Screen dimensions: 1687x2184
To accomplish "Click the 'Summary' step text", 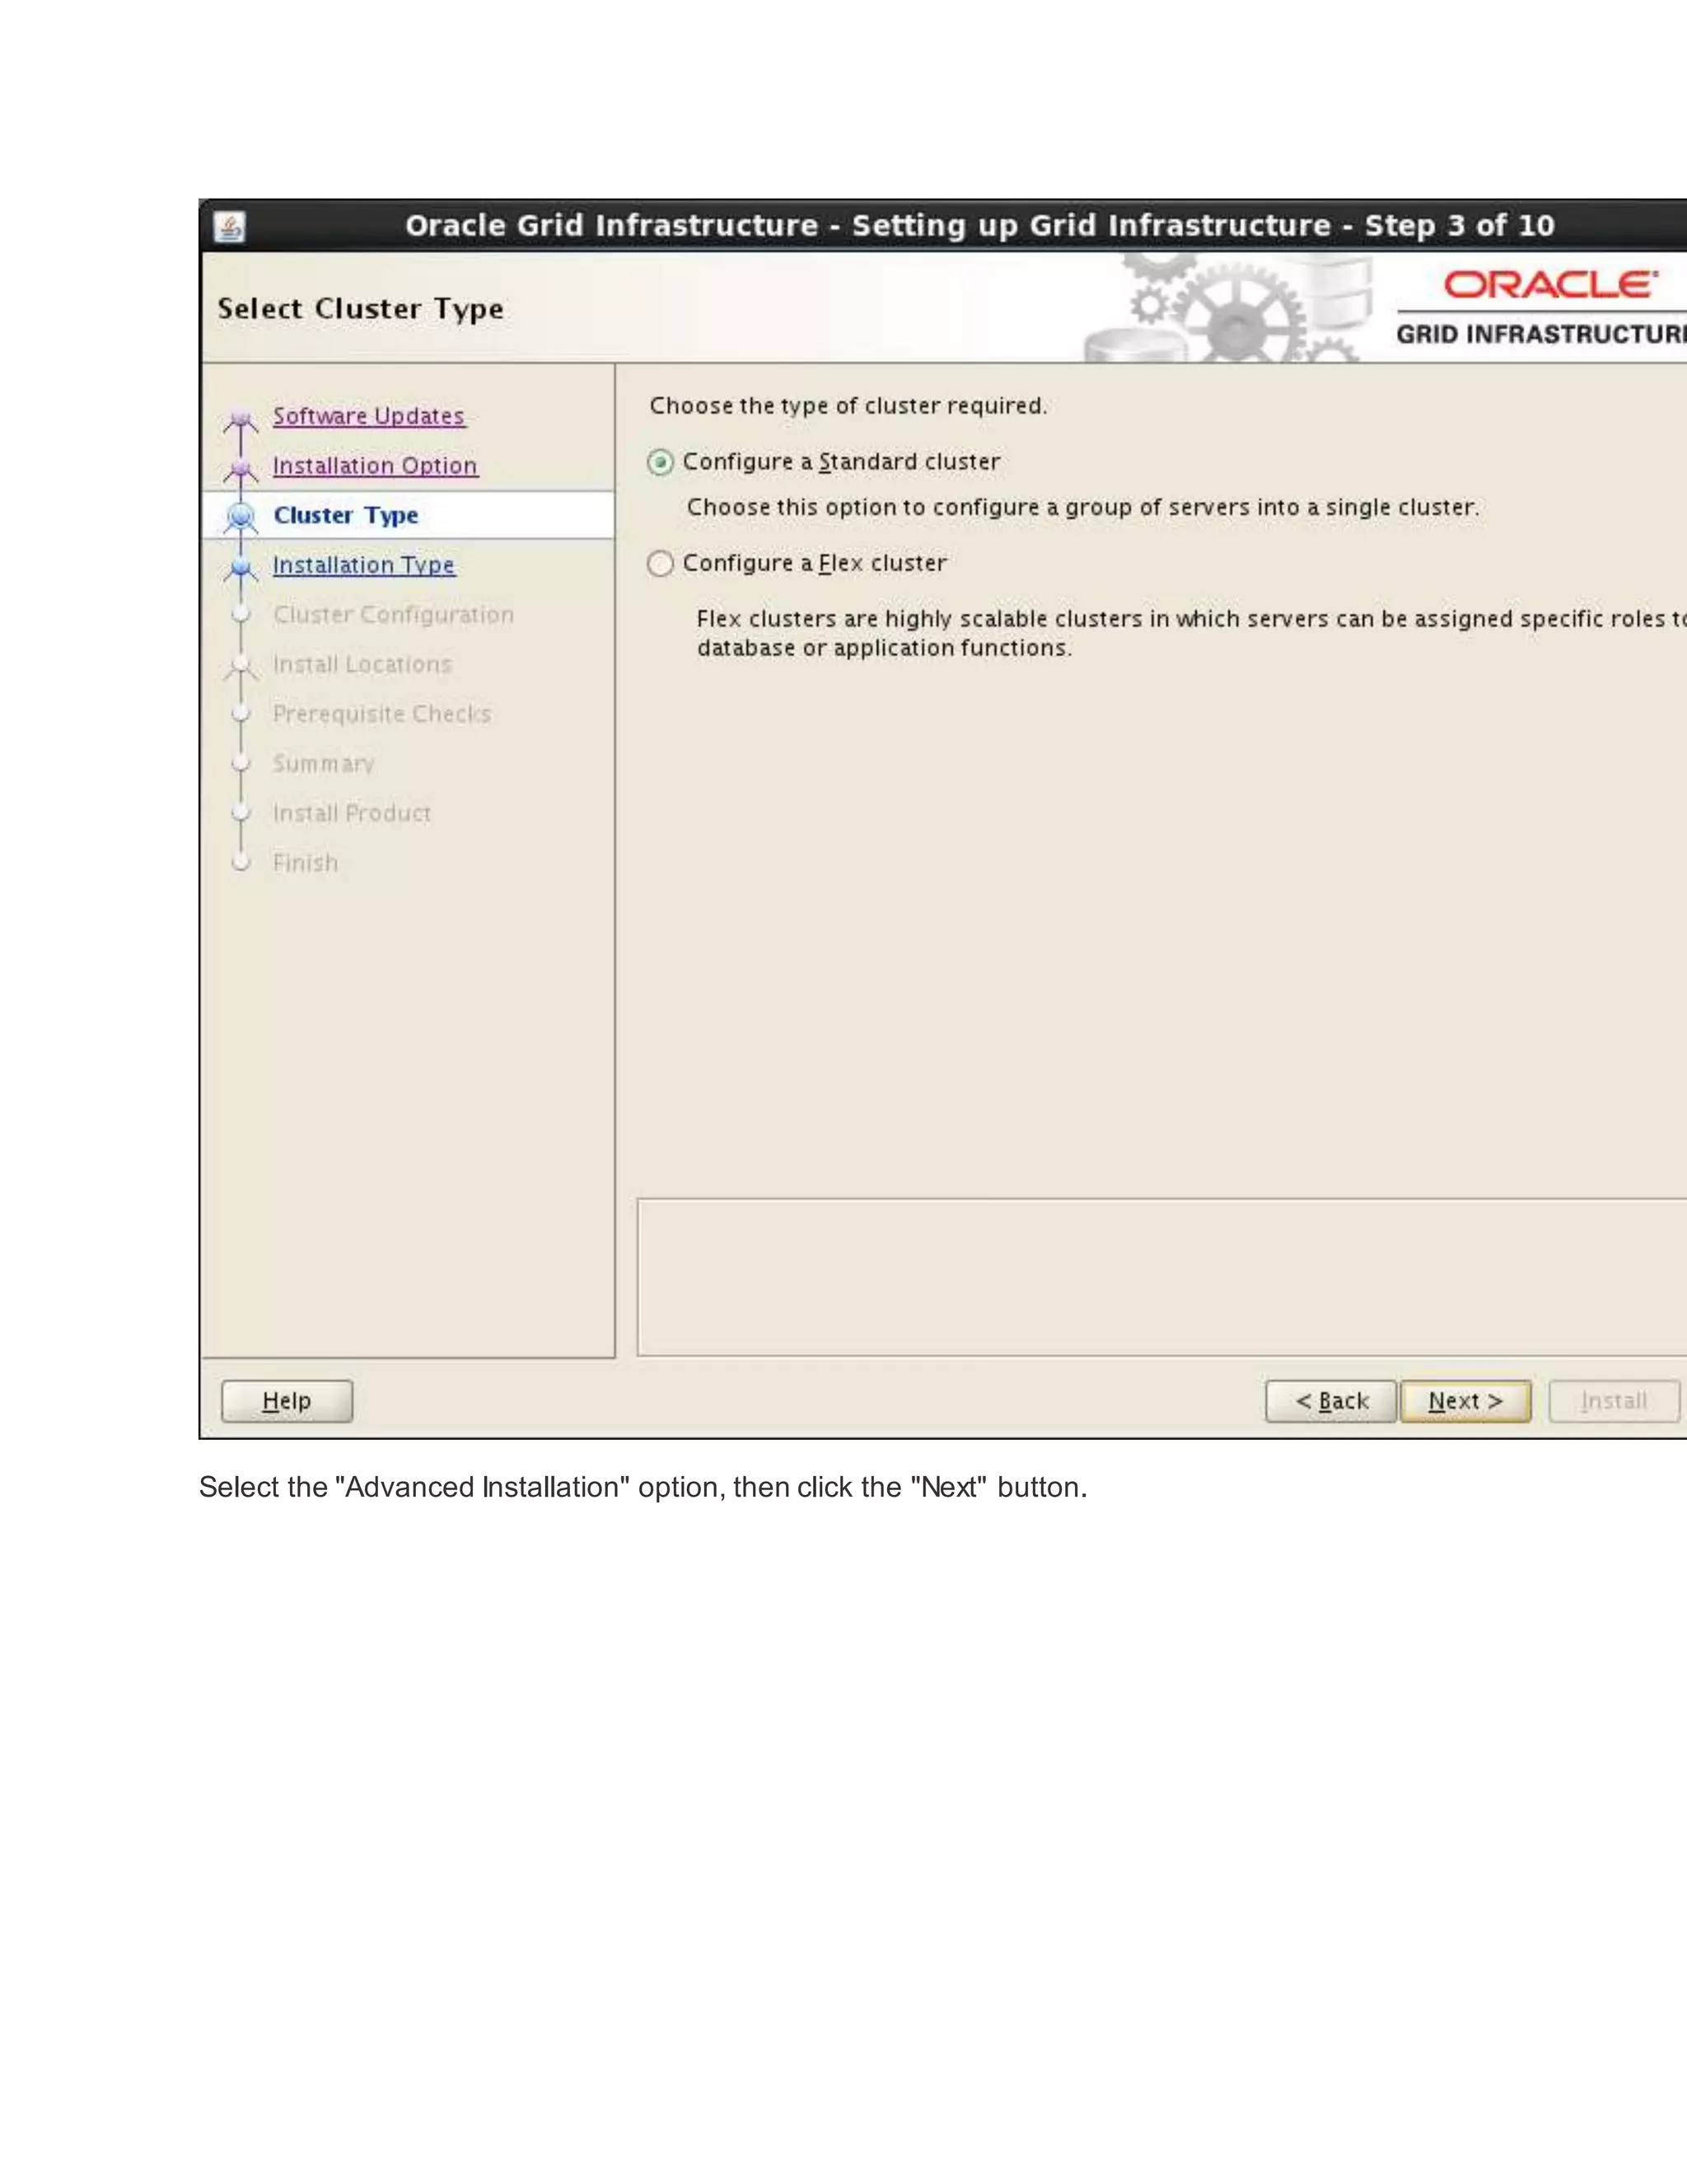I will click(324, 764).
